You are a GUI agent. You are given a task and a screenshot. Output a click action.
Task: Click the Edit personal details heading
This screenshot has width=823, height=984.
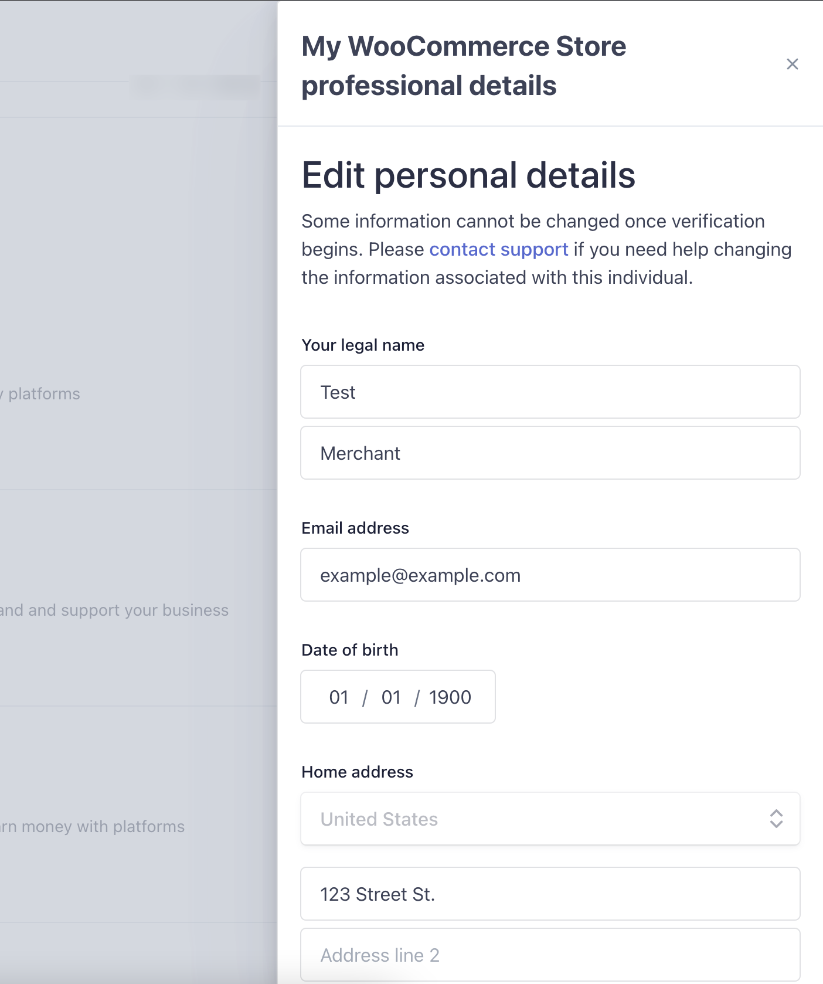(468, 175)
